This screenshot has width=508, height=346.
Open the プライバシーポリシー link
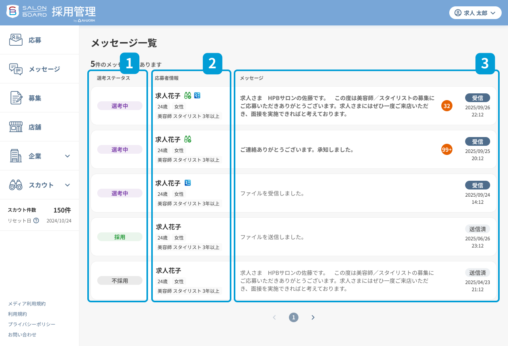tap(31, 324)
